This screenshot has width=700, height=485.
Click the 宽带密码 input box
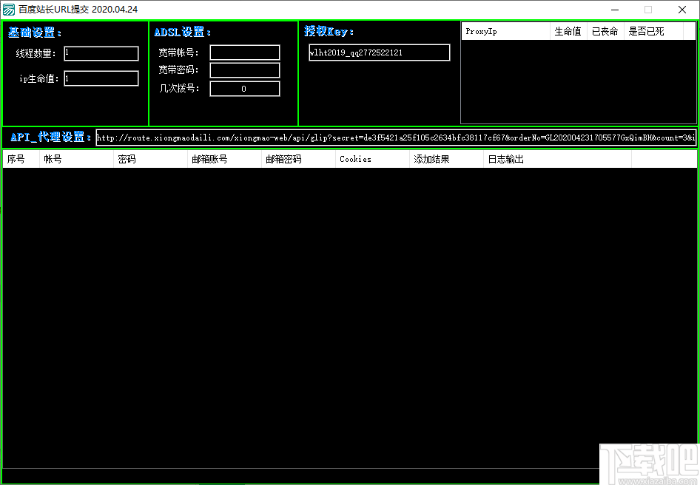pyautogui.click(x=245, y=70)
